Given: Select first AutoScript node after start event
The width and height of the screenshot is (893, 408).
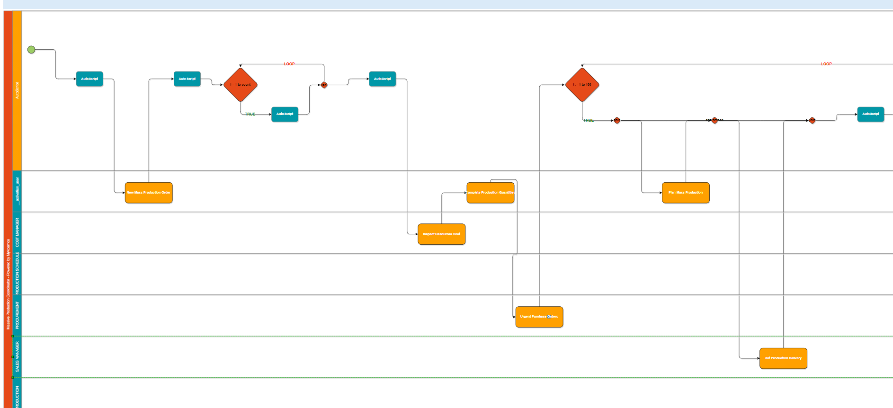Looking at the screenshot, I should pyautogui.click(x=89, y=79).
